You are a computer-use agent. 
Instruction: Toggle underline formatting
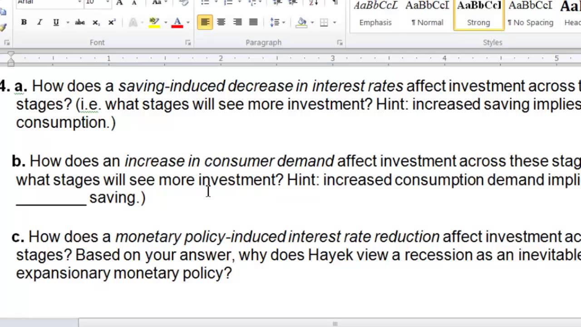(x=56, y=22)
